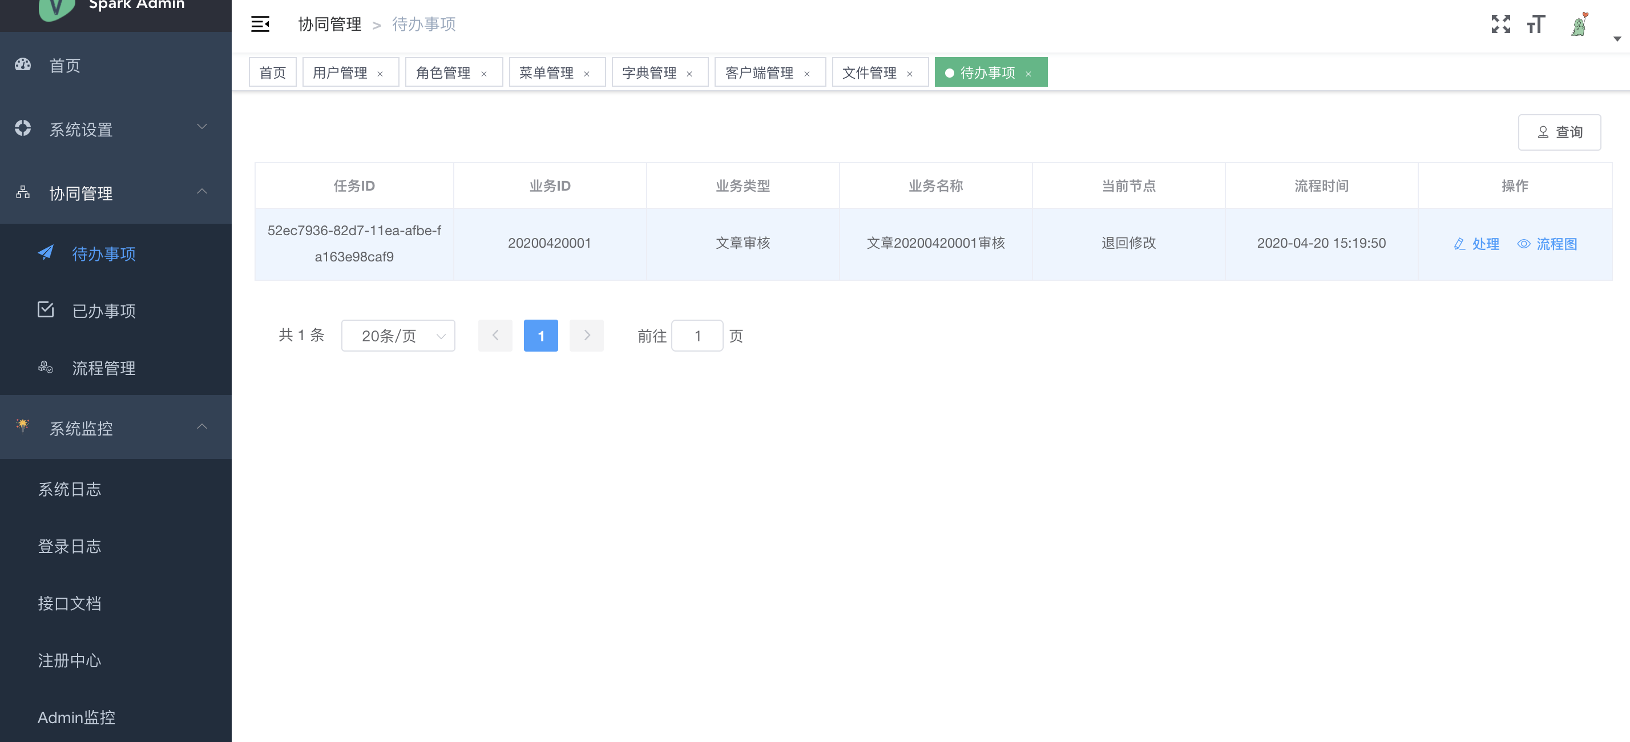Click the 流程管理 sidebar icon
The width and height of the screenshot is (1630, 742).
pos(46,368)
